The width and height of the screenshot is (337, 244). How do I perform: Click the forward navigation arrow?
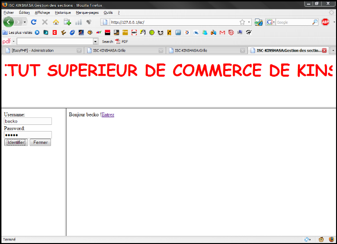[x=19, y=22]
